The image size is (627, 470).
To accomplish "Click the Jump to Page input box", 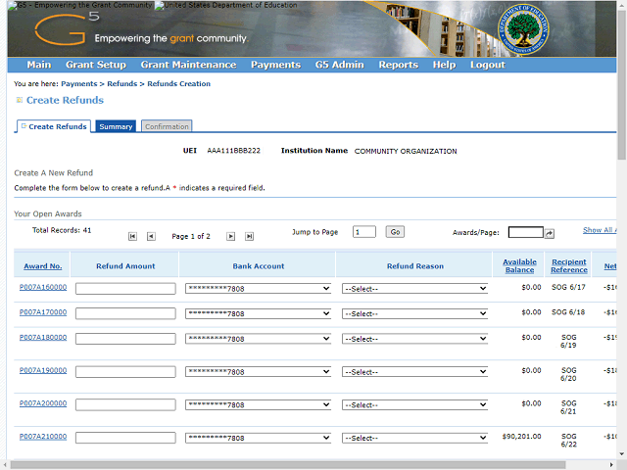I will 363,232.
